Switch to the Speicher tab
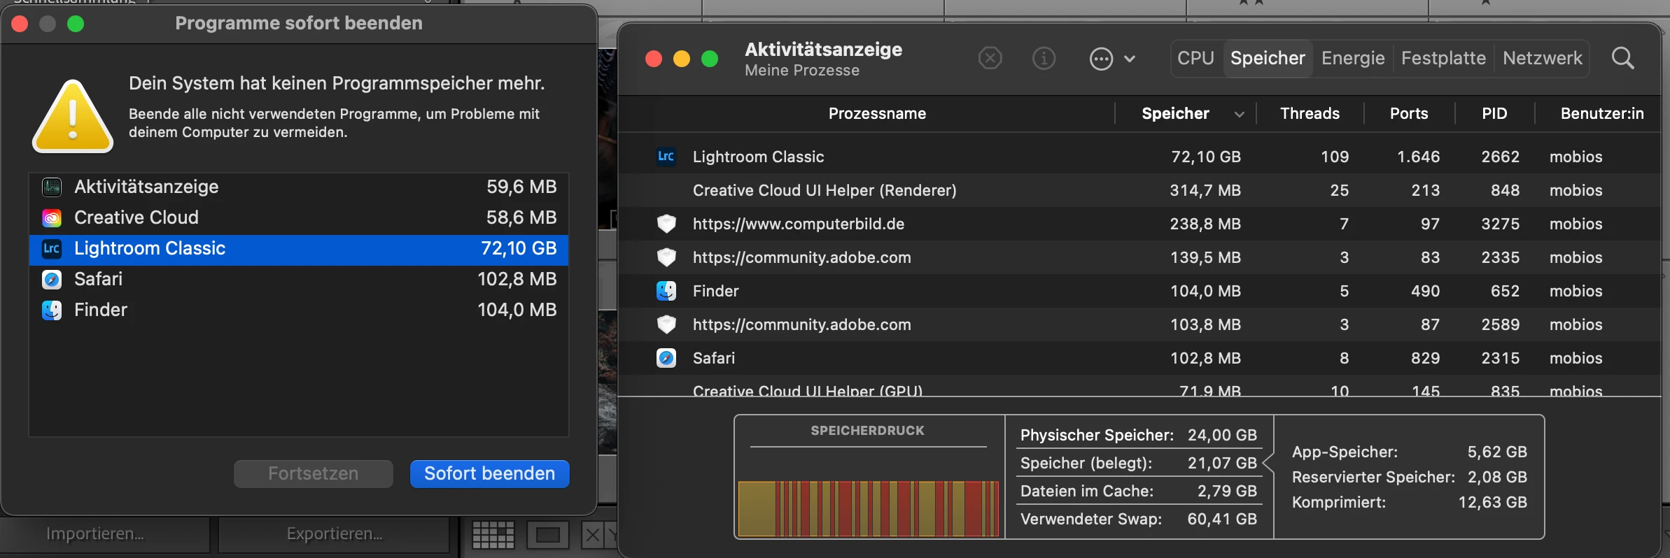 click(x=1268, y=58)
